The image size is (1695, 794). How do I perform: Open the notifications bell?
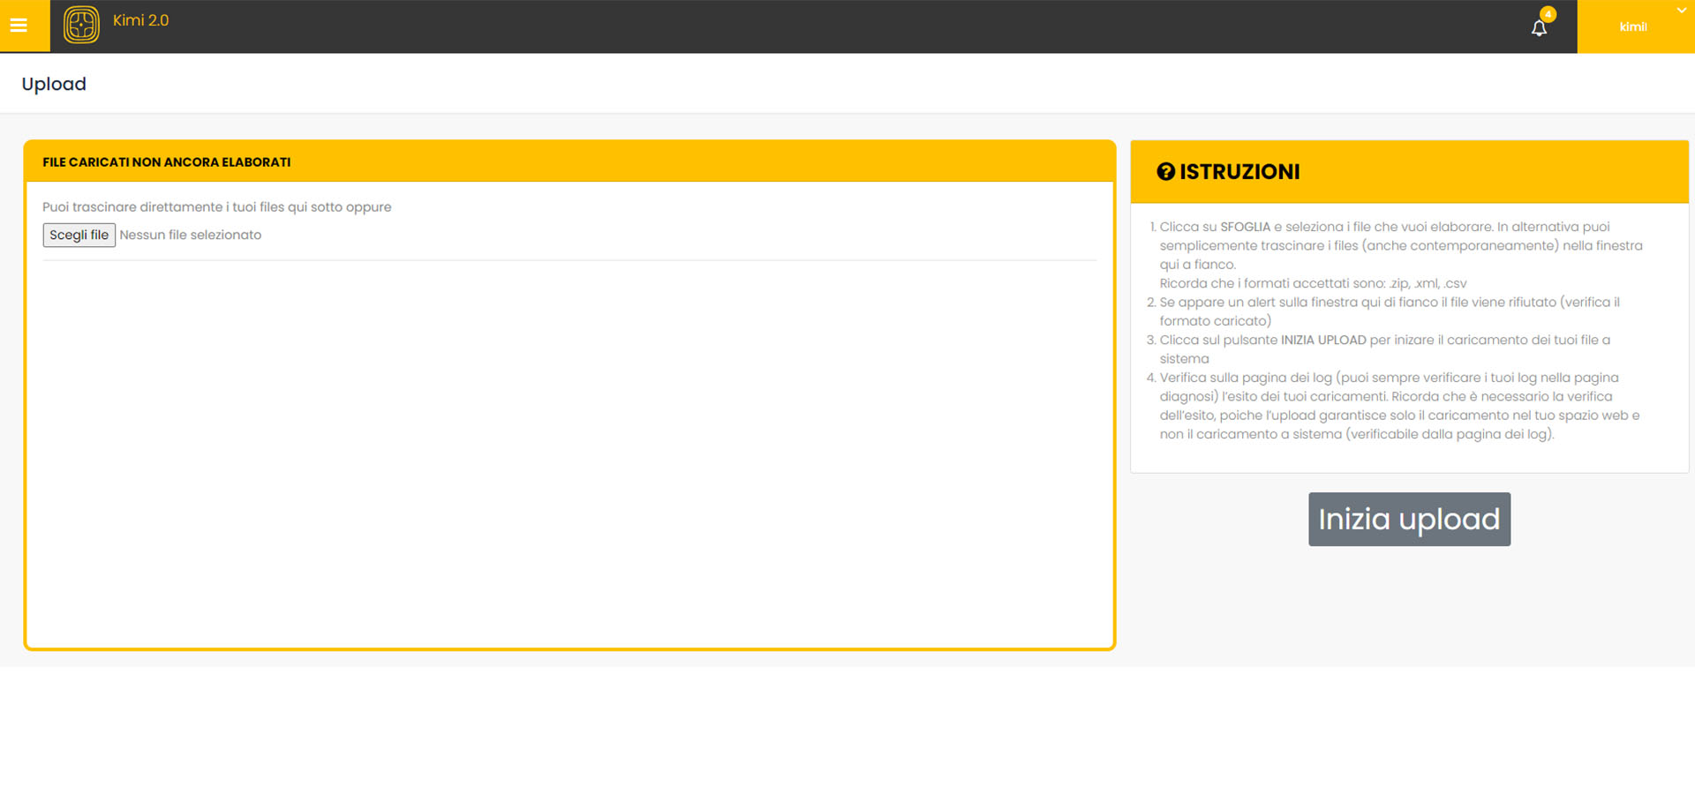click(1539, 28)
